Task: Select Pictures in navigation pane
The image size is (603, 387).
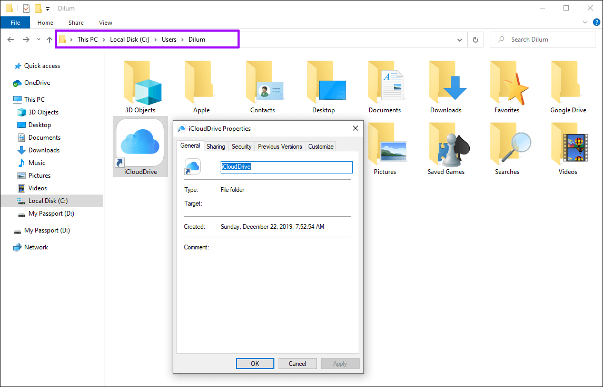Action: [39, 176]
